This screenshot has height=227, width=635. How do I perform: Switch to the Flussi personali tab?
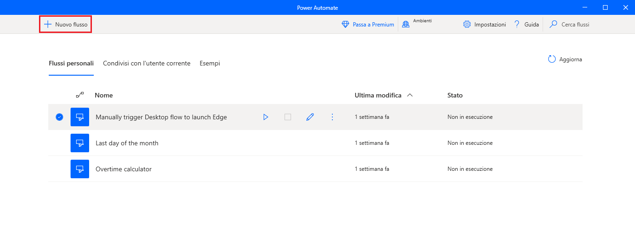click(x=71, y=64)
